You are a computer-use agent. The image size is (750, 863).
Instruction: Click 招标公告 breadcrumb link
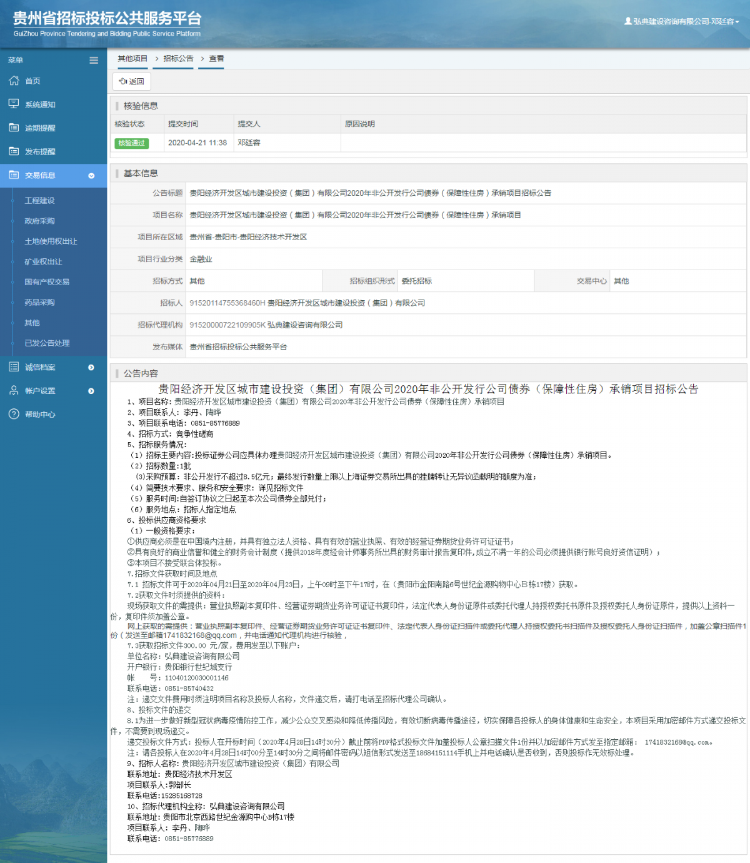pos(178,59)
